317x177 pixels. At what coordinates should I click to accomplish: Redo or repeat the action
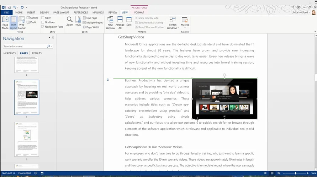[x=22, y=7]
